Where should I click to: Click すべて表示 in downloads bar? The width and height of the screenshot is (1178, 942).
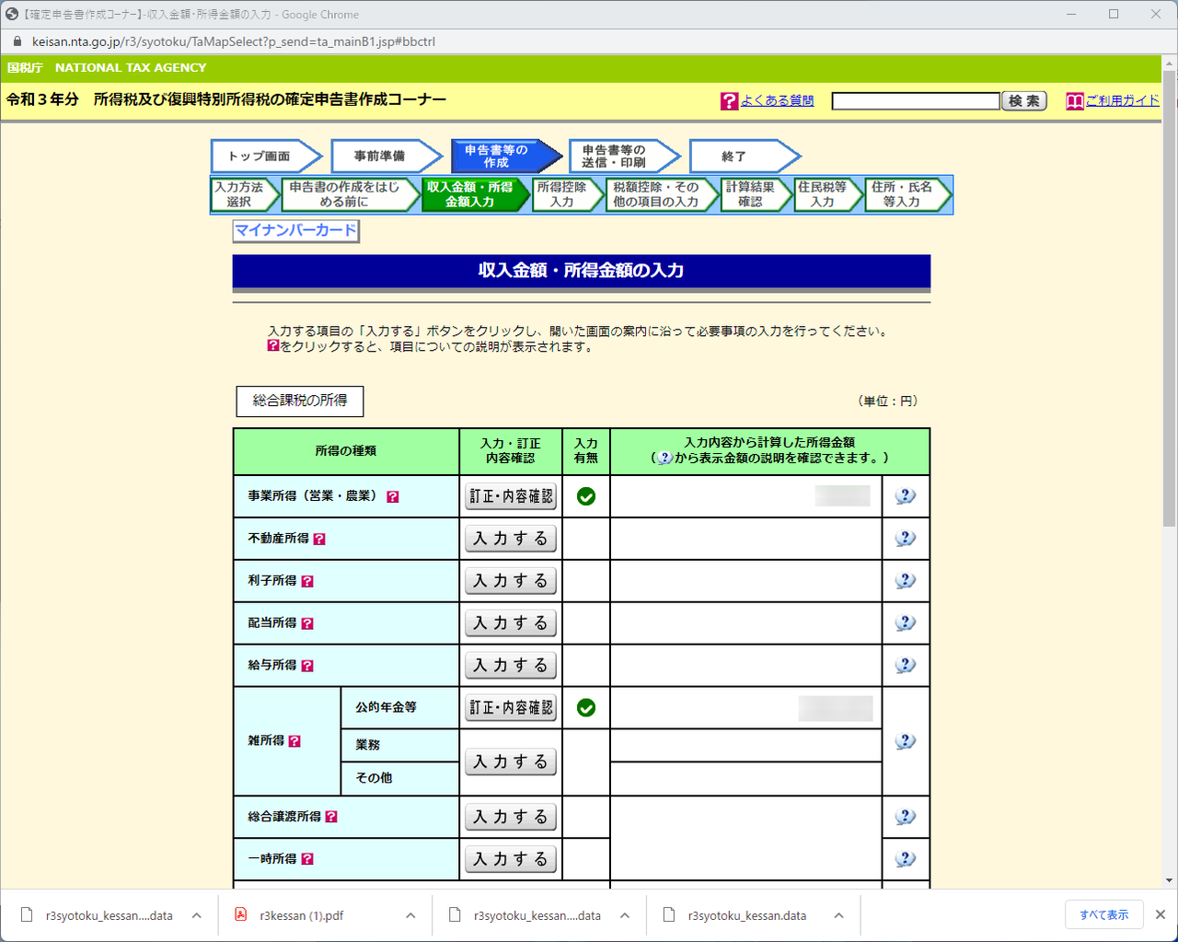(x=1104, y=915)
